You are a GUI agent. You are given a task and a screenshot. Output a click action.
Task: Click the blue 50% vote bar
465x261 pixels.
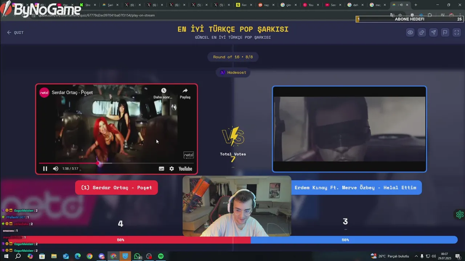point(354,240)
